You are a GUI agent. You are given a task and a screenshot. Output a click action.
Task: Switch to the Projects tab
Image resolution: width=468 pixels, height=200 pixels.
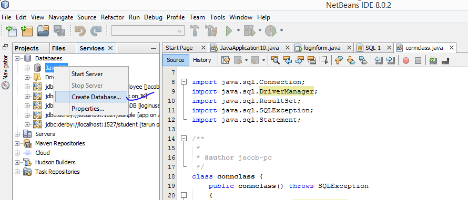tap(27, 48)
